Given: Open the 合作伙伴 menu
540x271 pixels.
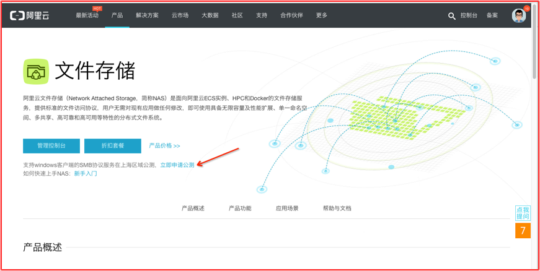Looking at the screenshot, I should coord(291,15).
